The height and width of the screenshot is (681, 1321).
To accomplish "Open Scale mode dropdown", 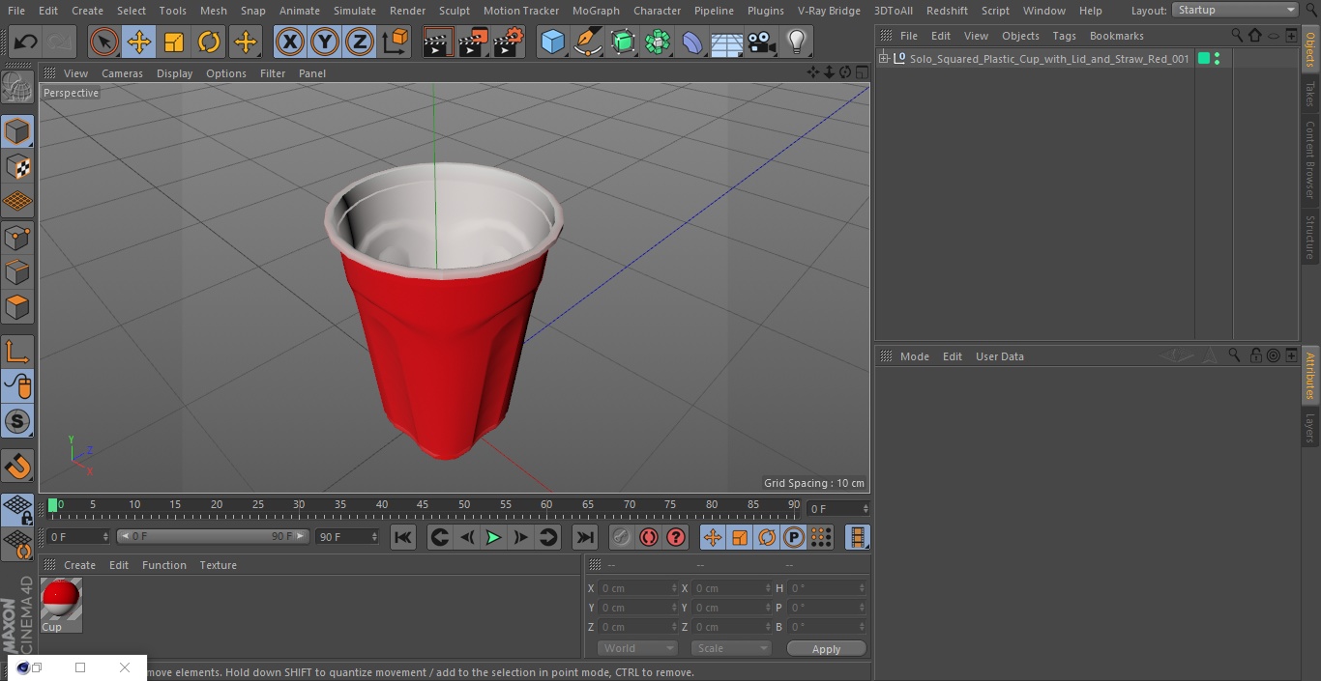I will click(x=731, y=648).
